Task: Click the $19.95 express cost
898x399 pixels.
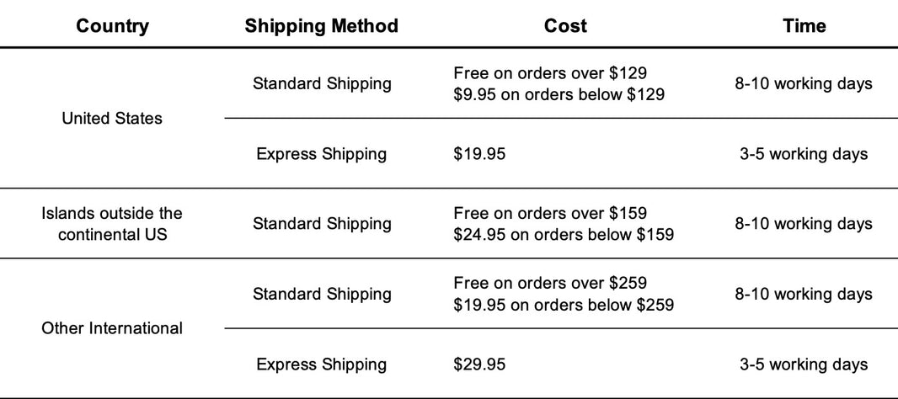Action: click(x=479, y=154)
